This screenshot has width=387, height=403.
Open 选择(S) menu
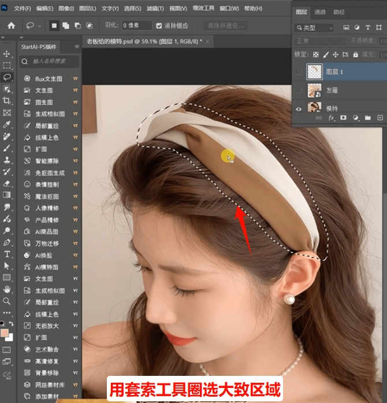pyautogui.click(x=132, y=9)
